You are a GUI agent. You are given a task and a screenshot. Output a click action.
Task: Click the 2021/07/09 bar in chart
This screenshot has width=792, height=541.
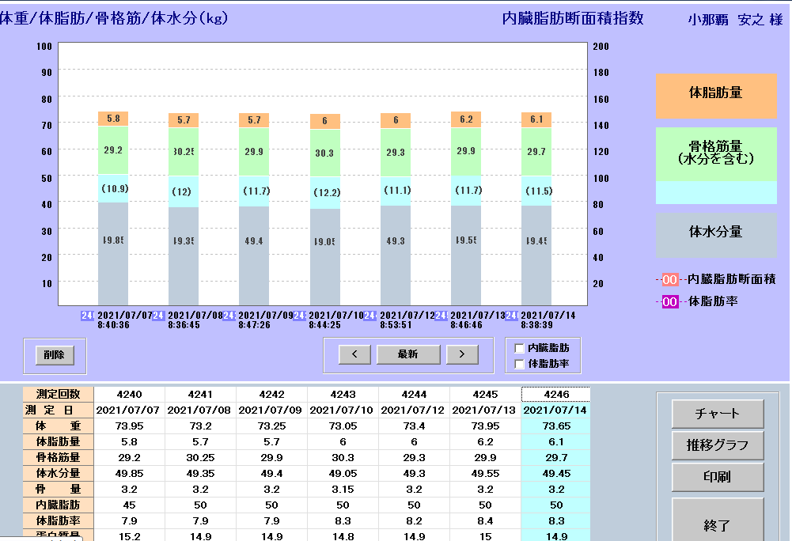click(x=254, y=209)
